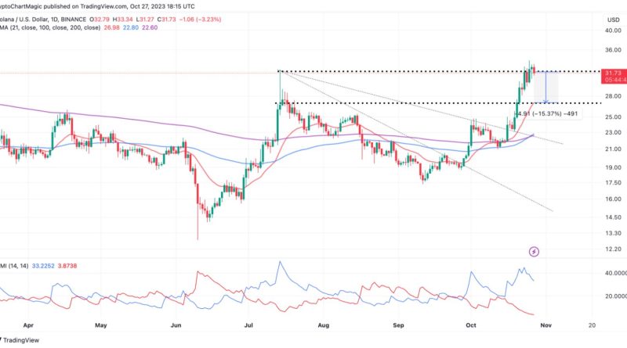Click the shaded price range measurement box
The image size is (627, 348).
tap(545, 87)
